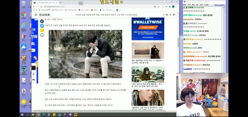Open Internet Explorer from taskbar
248x117 pixels.
[x=49, y=115]
